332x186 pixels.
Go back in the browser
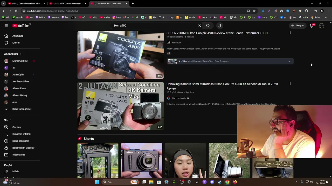point(4,11)
